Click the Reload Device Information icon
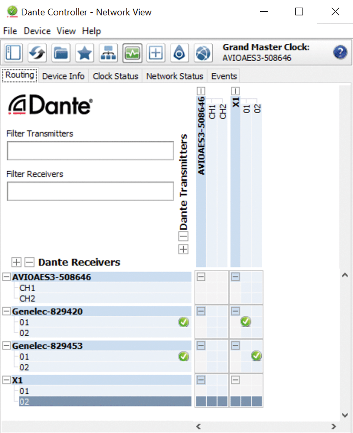 pyautogui.click(x=37, y=53)
